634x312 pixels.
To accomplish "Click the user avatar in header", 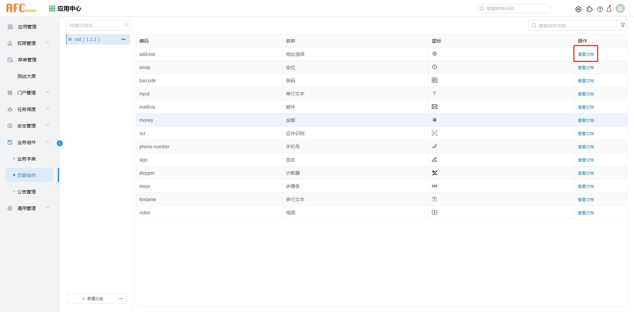I will tap(620, 9).
